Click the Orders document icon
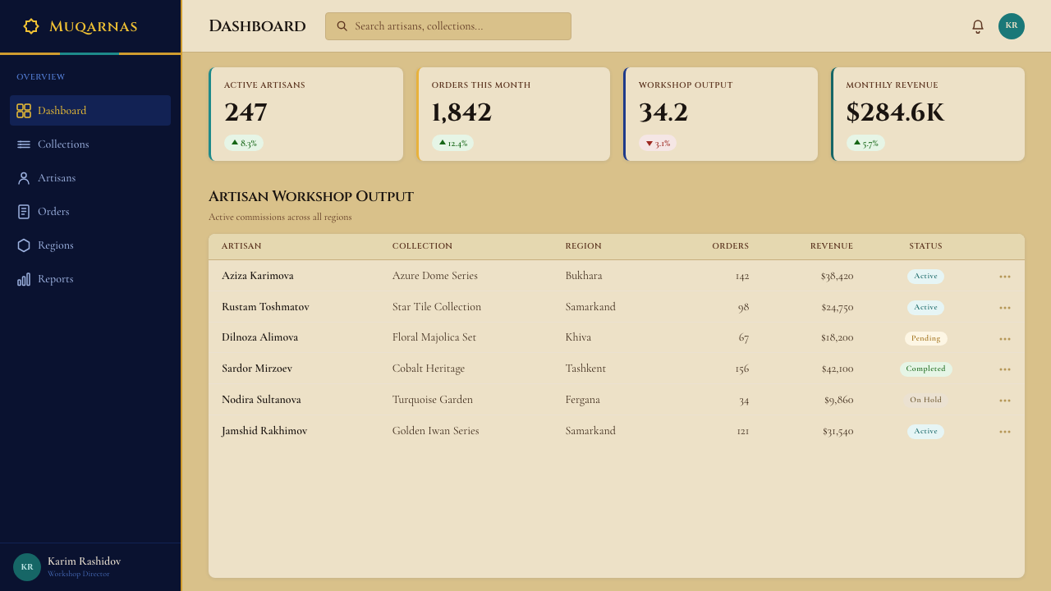This screenshot has width=1051, height=591. [x=24, y=212]
